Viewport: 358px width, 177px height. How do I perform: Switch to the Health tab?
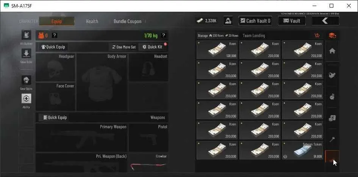[x=92, y=21]
